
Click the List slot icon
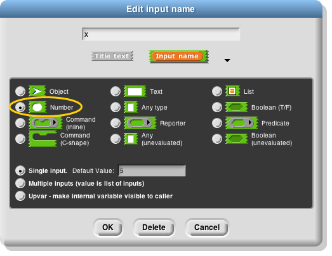(x=232, y=91)
